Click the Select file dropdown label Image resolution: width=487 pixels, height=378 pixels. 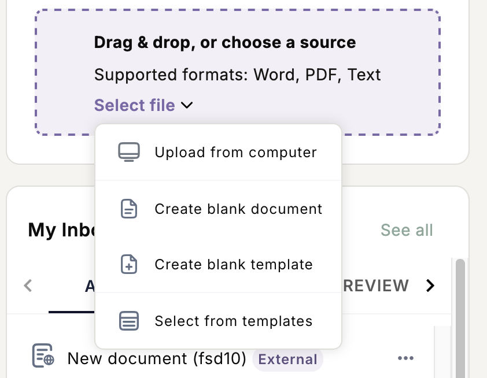(x=135, y=105)
